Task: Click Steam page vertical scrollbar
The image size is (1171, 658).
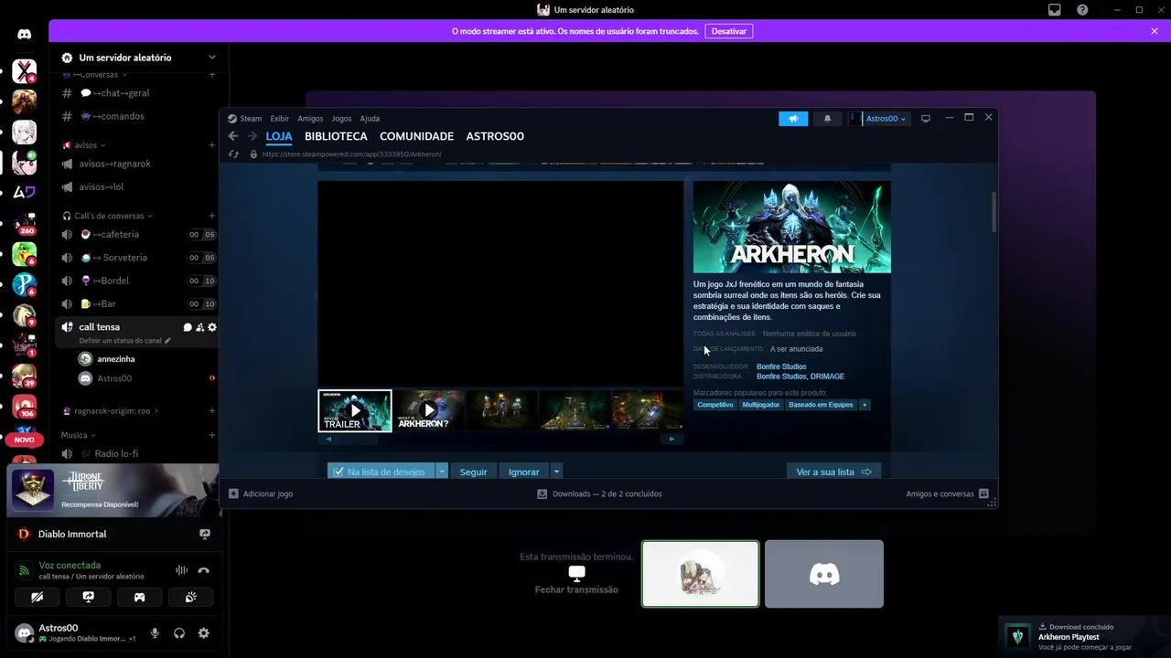Action: [994, 212]
